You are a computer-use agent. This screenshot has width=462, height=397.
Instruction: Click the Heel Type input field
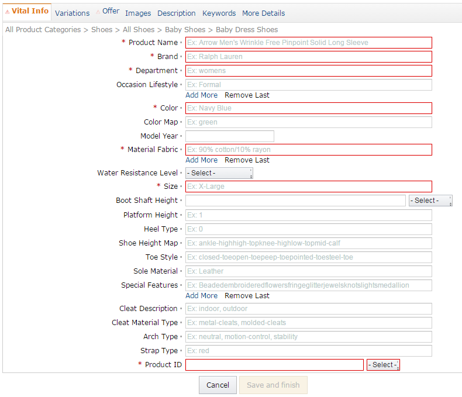tap(309, 229)
